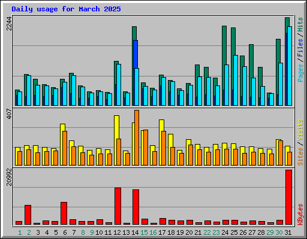Click the 'Pages' legend label
This screenshot has width=307, height=239.
coord(300,73)
